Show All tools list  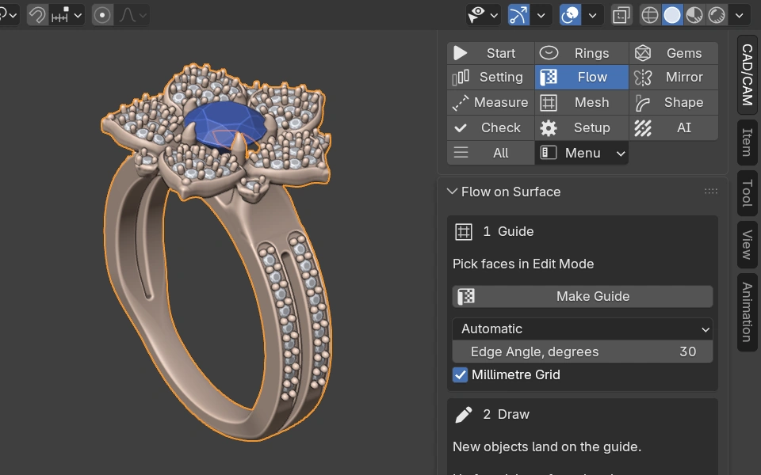[x=491, y=153]
